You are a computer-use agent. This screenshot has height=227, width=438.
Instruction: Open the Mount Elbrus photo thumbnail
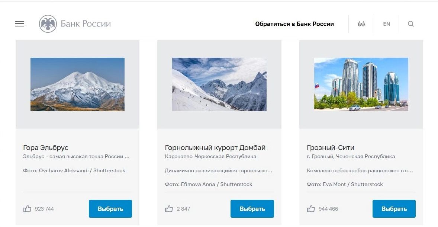click(x=77, y=84)
